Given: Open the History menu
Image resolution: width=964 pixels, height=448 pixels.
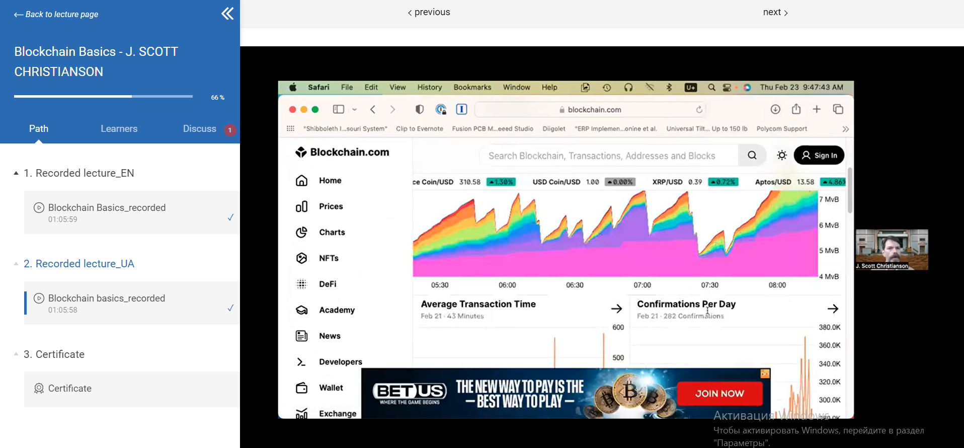Looking at the screenshot, I should click(429, 87).
